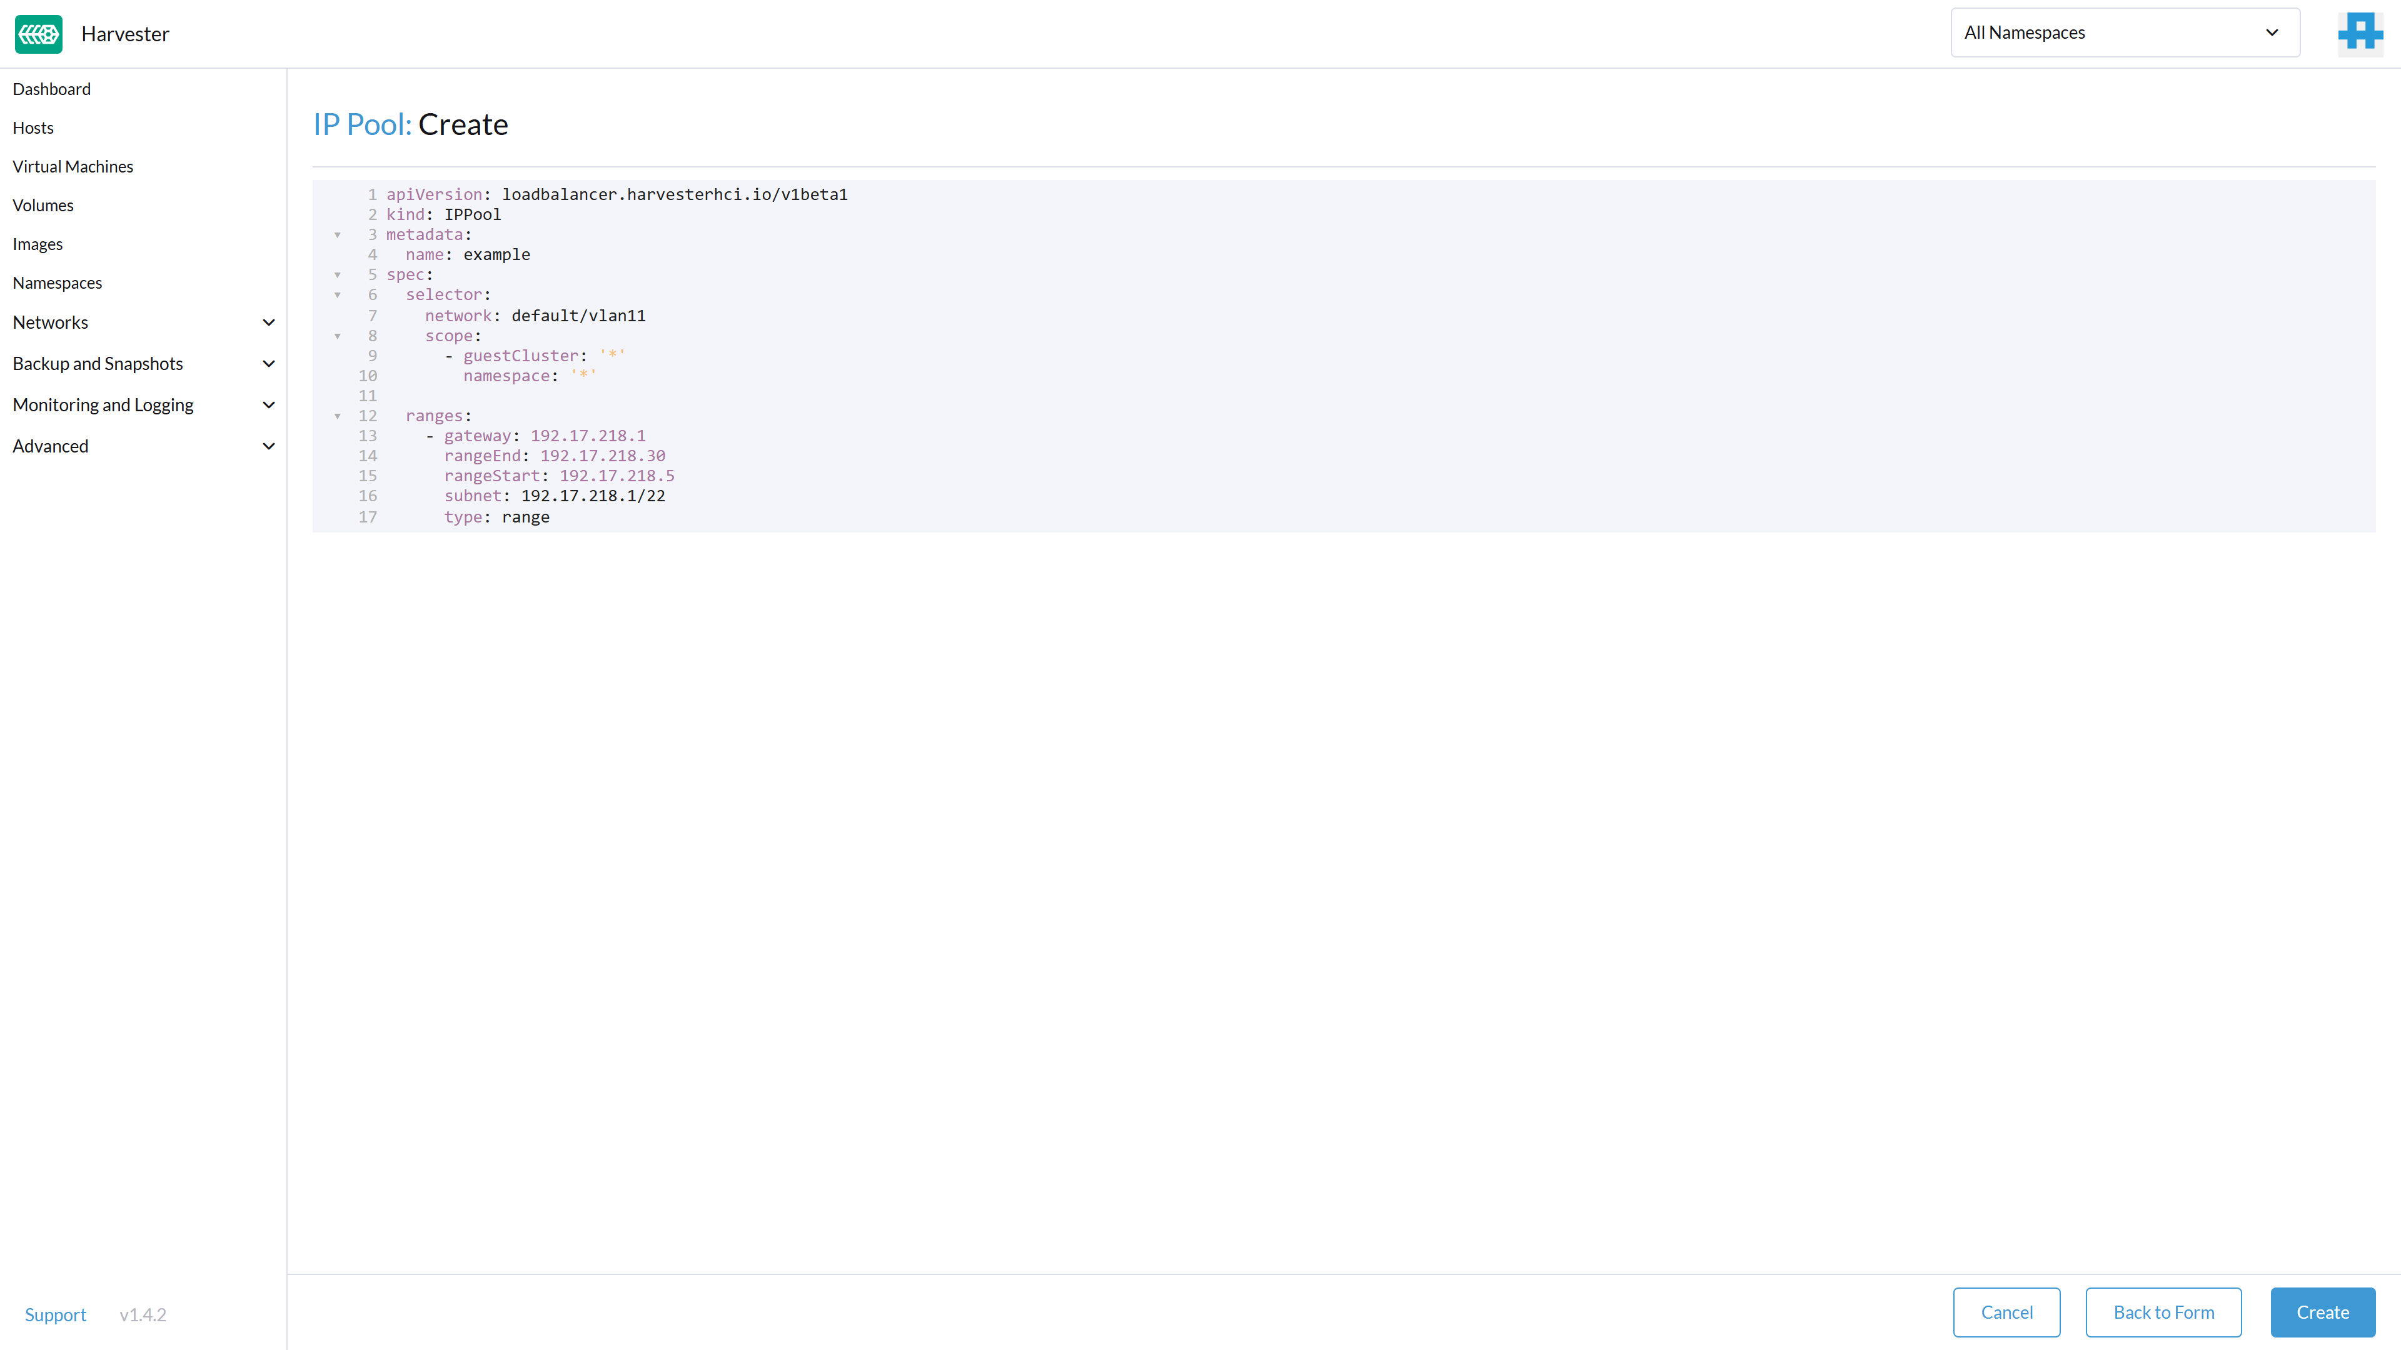Image resolution: width=2401 pixels, height=1350 pixels.
Task: Go to Dashboard in sidebar
Action: tap(52, 89)
